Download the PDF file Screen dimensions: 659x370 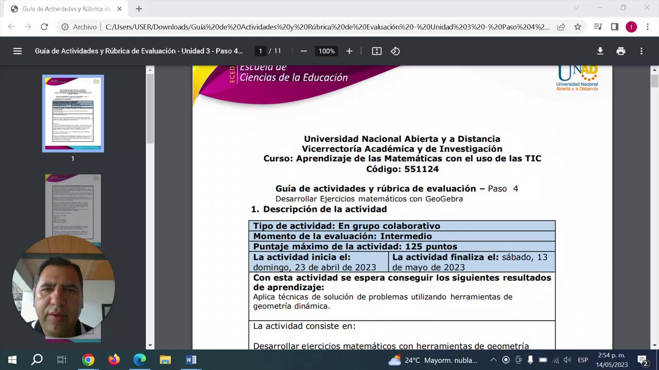pos(600,51)
